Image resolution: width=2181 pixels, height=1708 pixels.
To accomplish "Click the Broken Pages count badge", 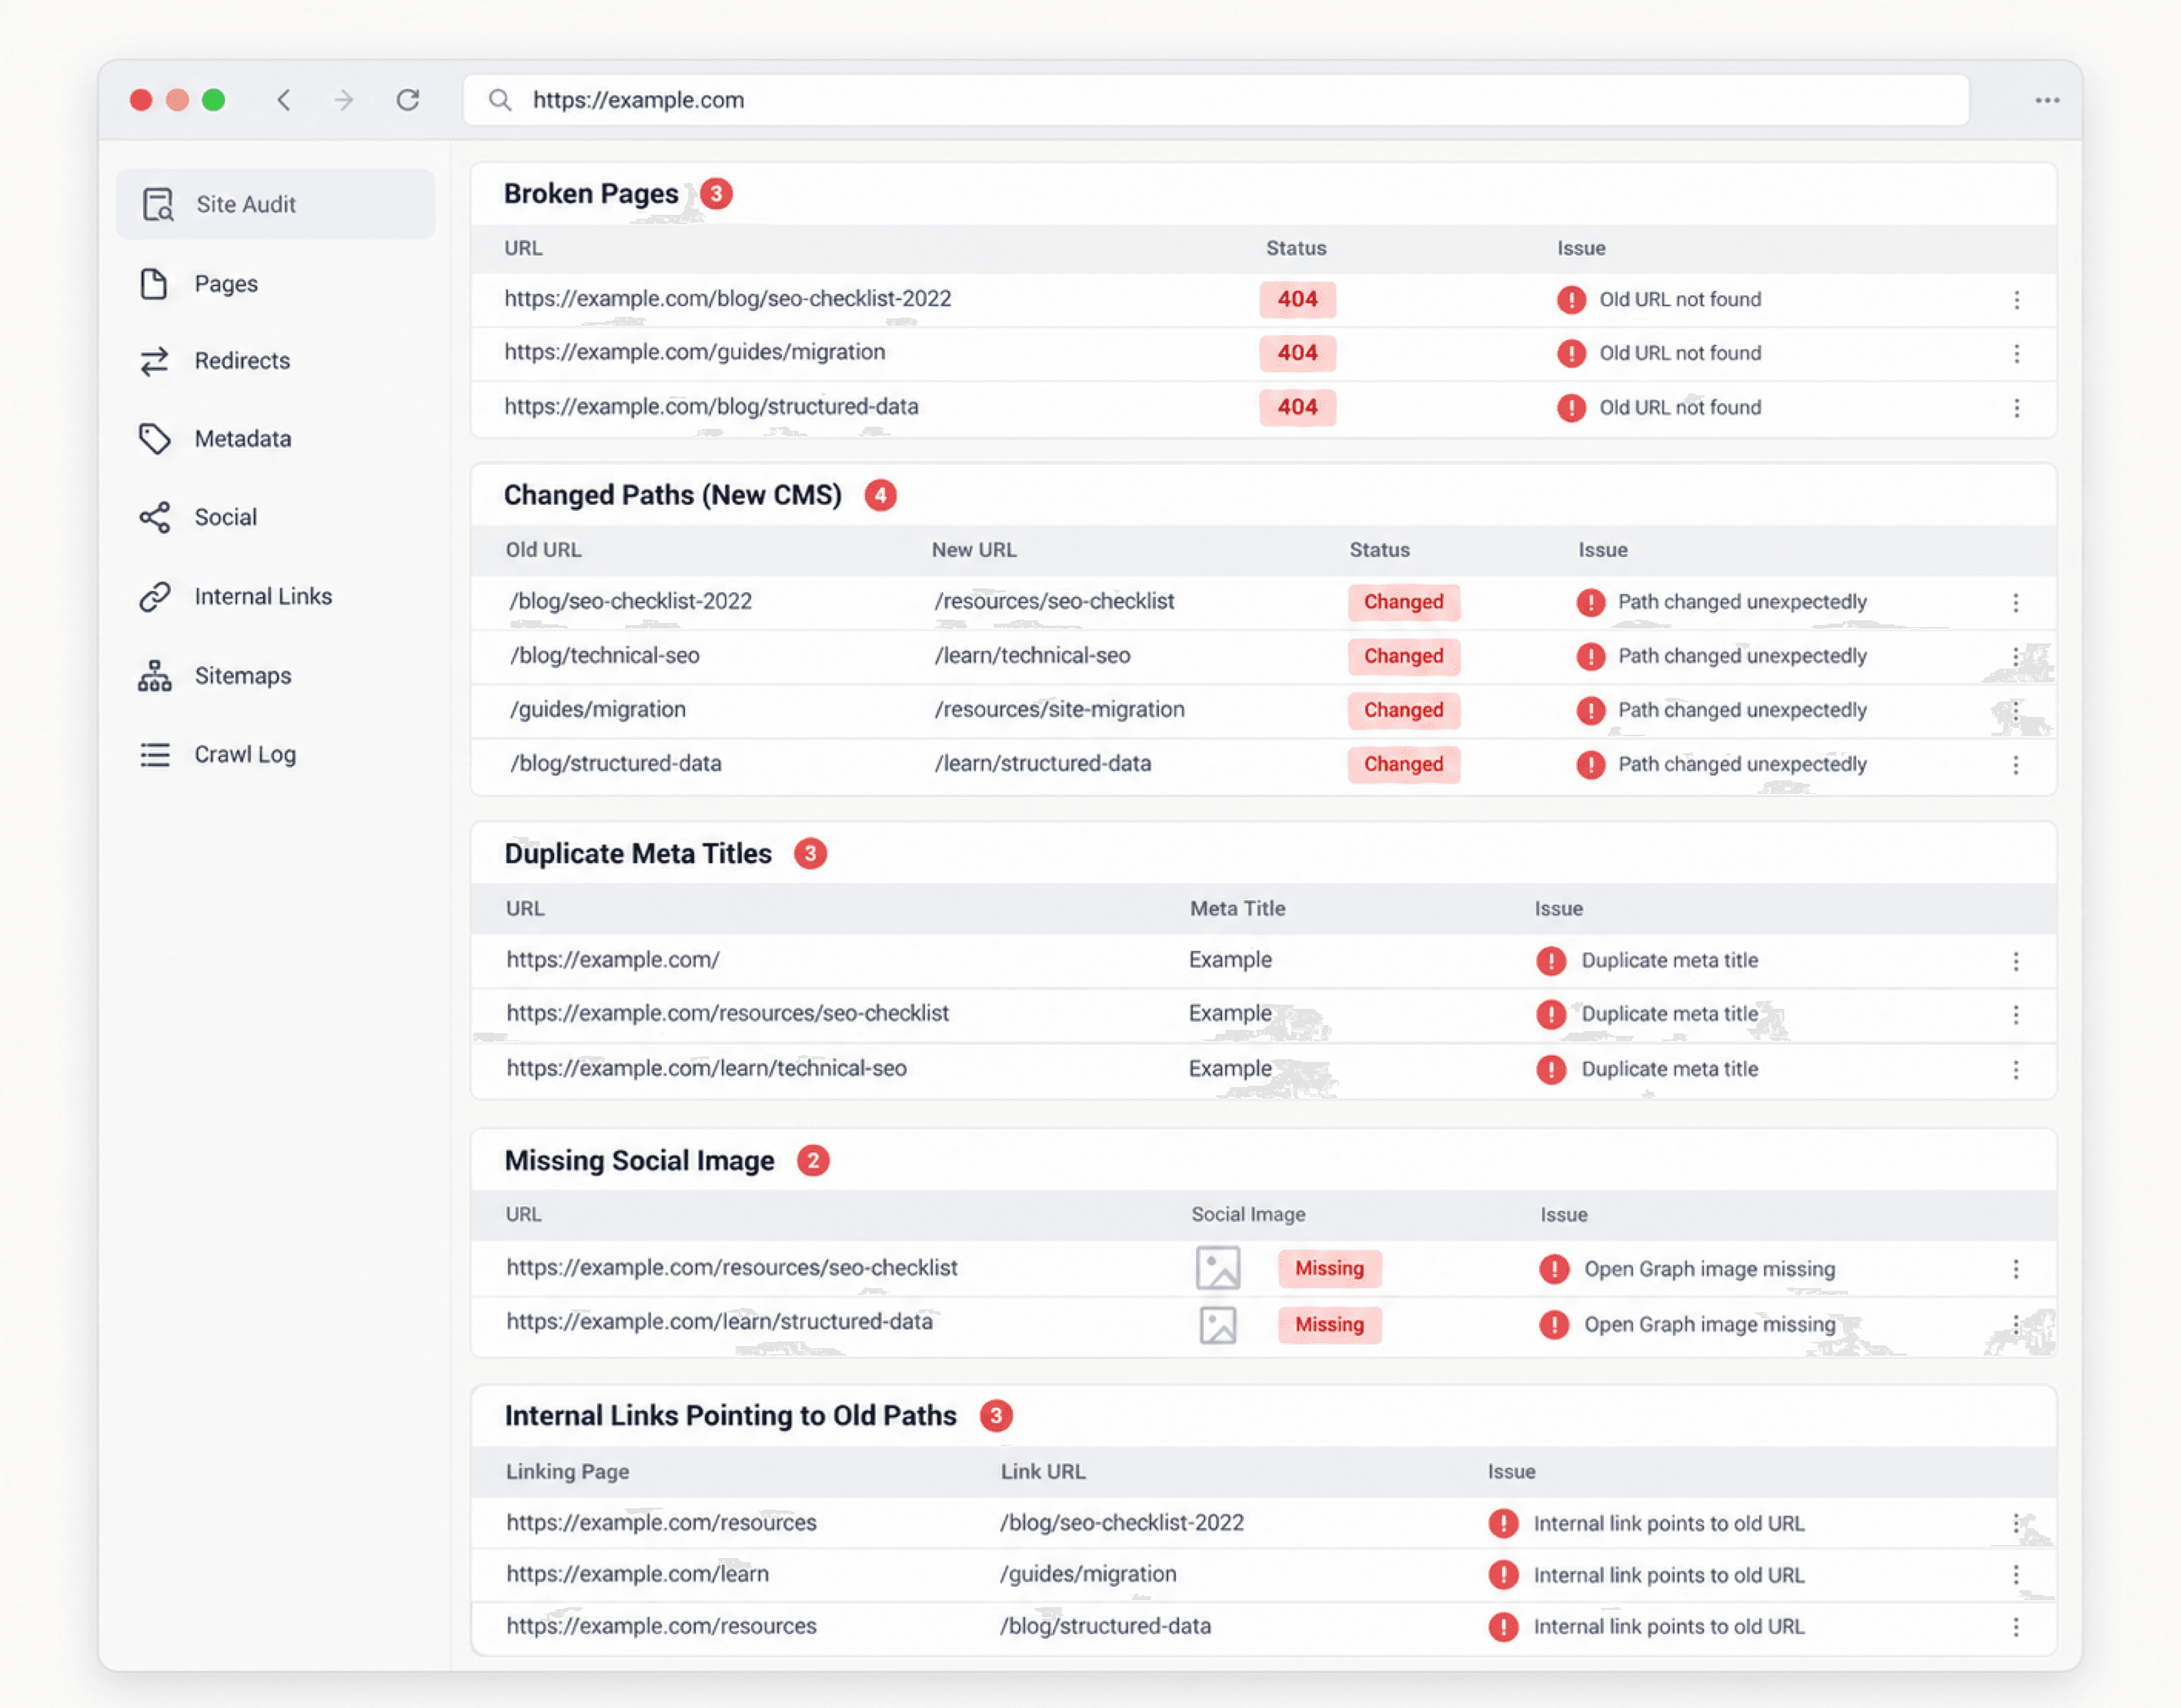I will (716, 194).
